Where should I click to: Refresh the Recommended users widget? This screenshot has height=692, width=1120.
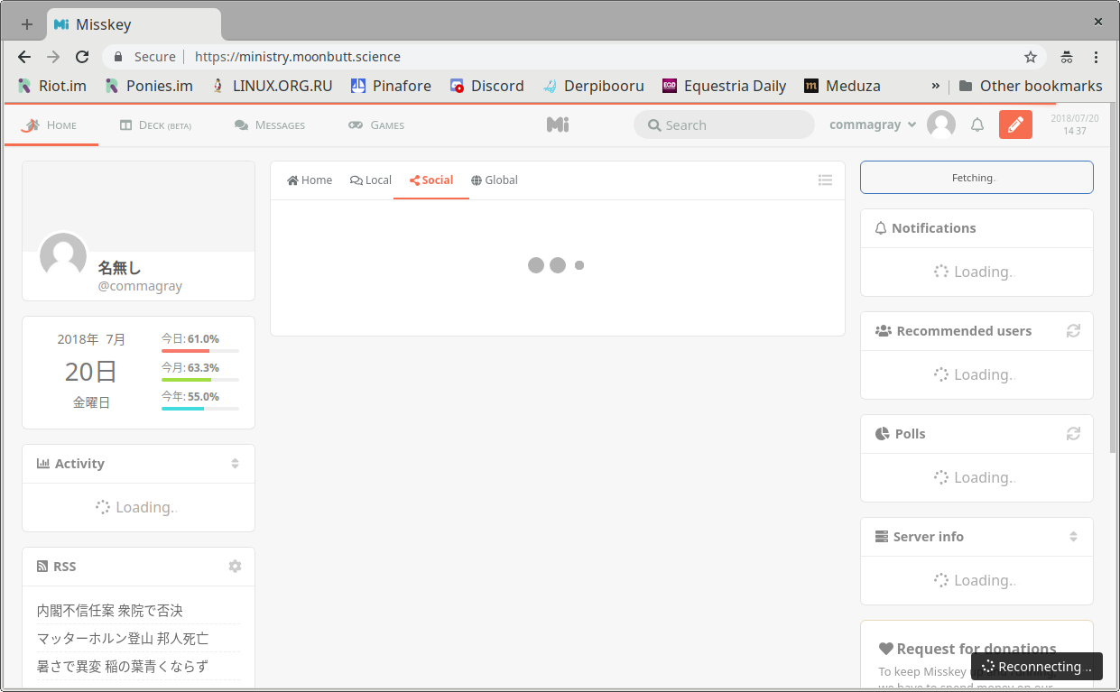(x=1073, y=331)
